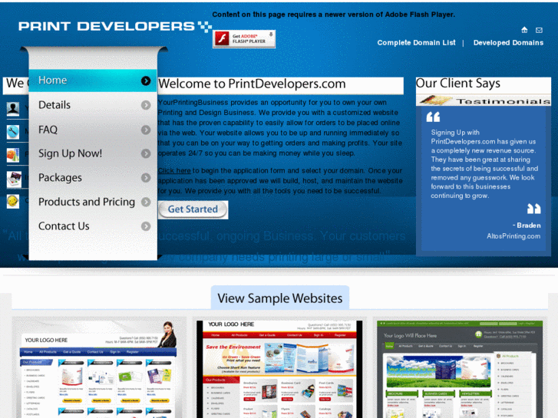Open the blue-themed sample website thumbnail
This screenshot has width=558, height=418.
tap(99, 368)
